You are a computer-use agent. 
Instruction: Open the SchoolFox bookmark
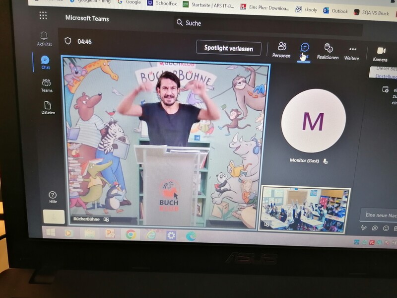(162, 3)
